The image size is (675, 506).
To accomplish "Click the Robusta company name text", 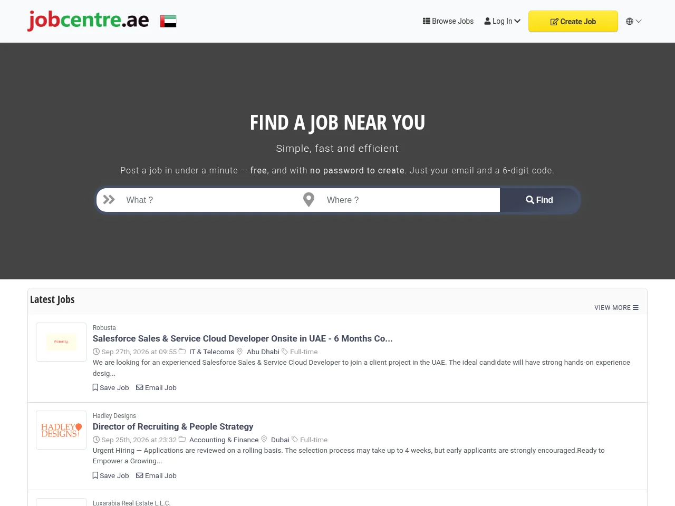I will point(104,328).
